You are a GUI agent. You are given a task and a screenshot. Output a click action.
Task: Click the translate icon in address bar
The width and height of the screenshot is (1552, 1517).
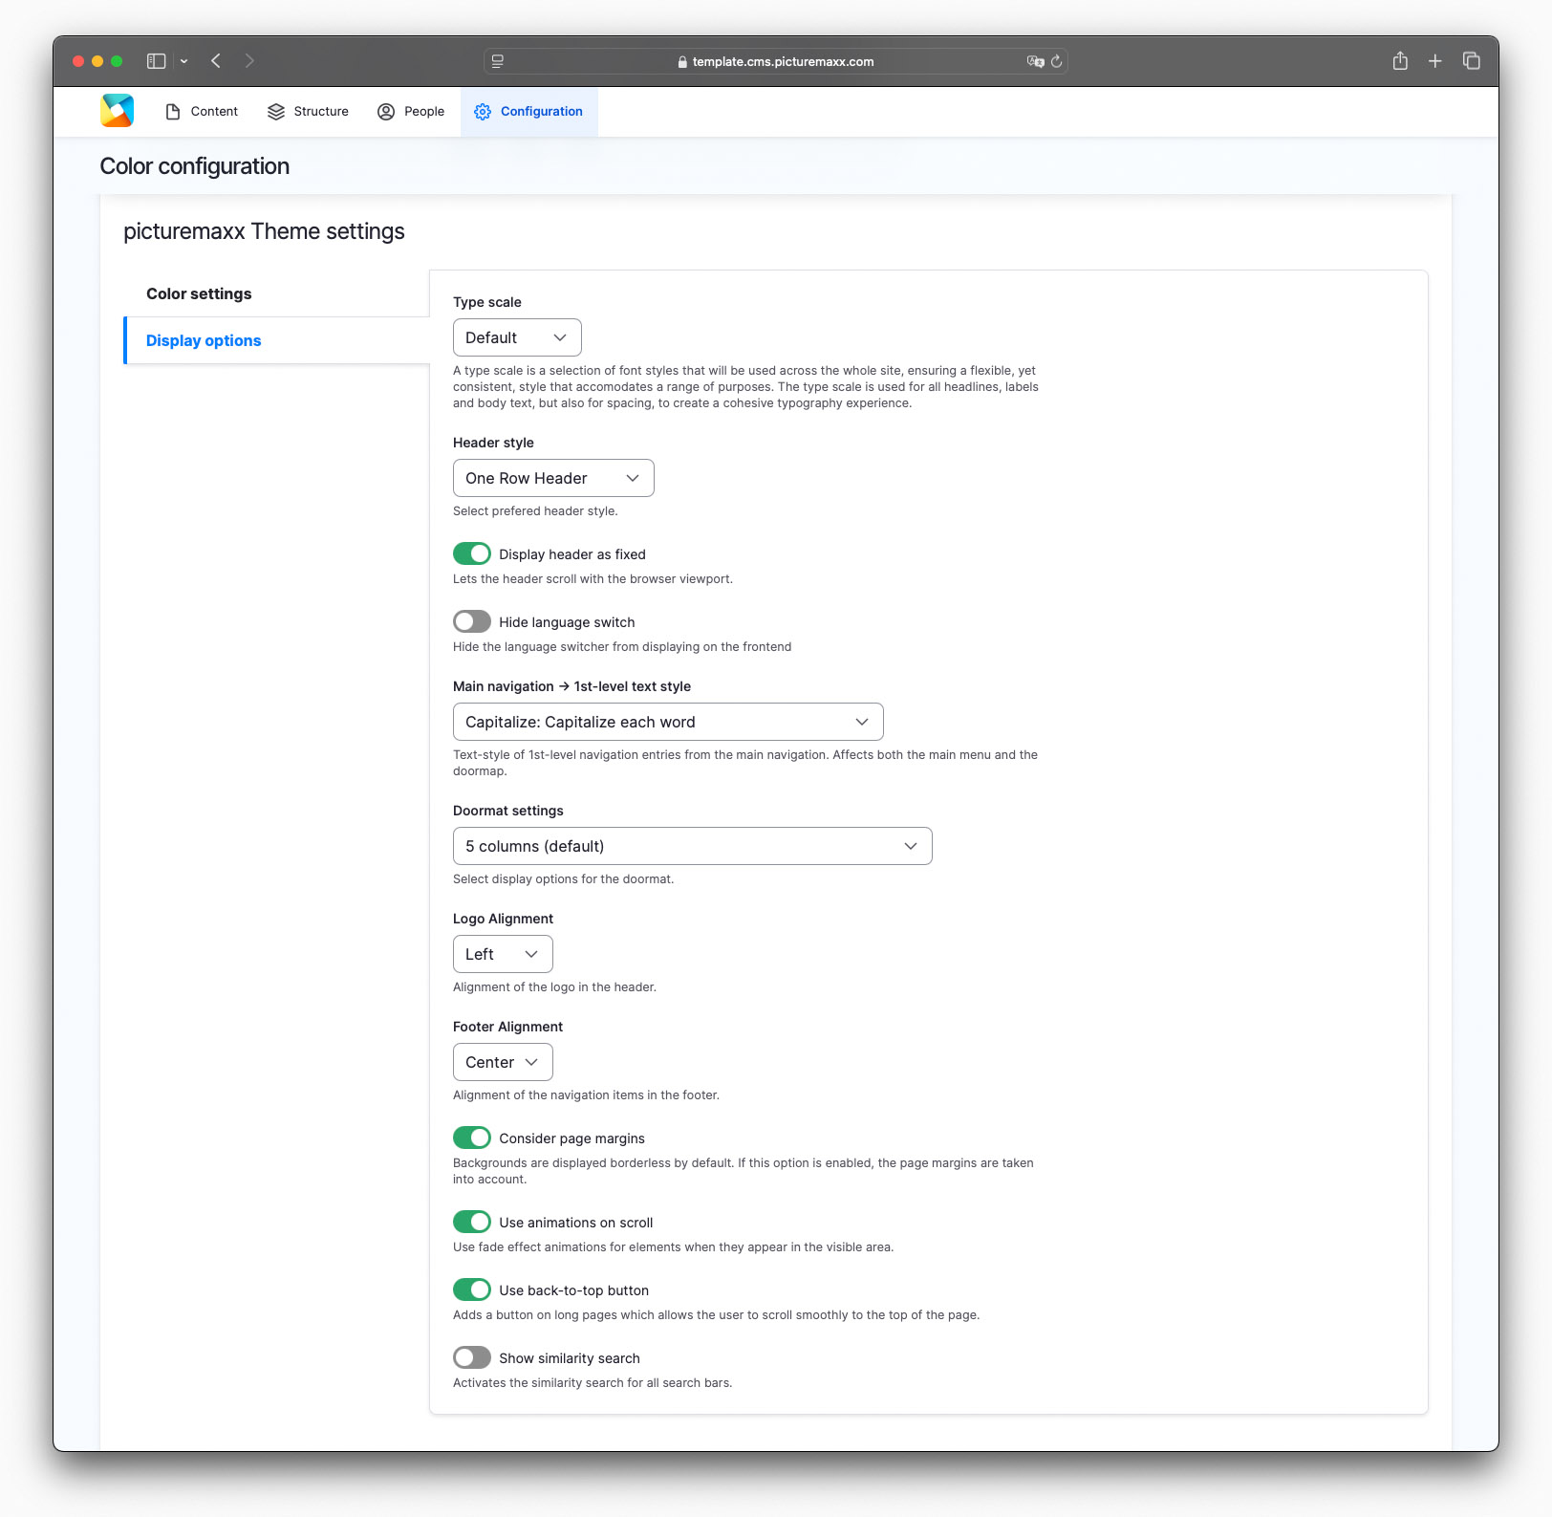pos(1035,61)
